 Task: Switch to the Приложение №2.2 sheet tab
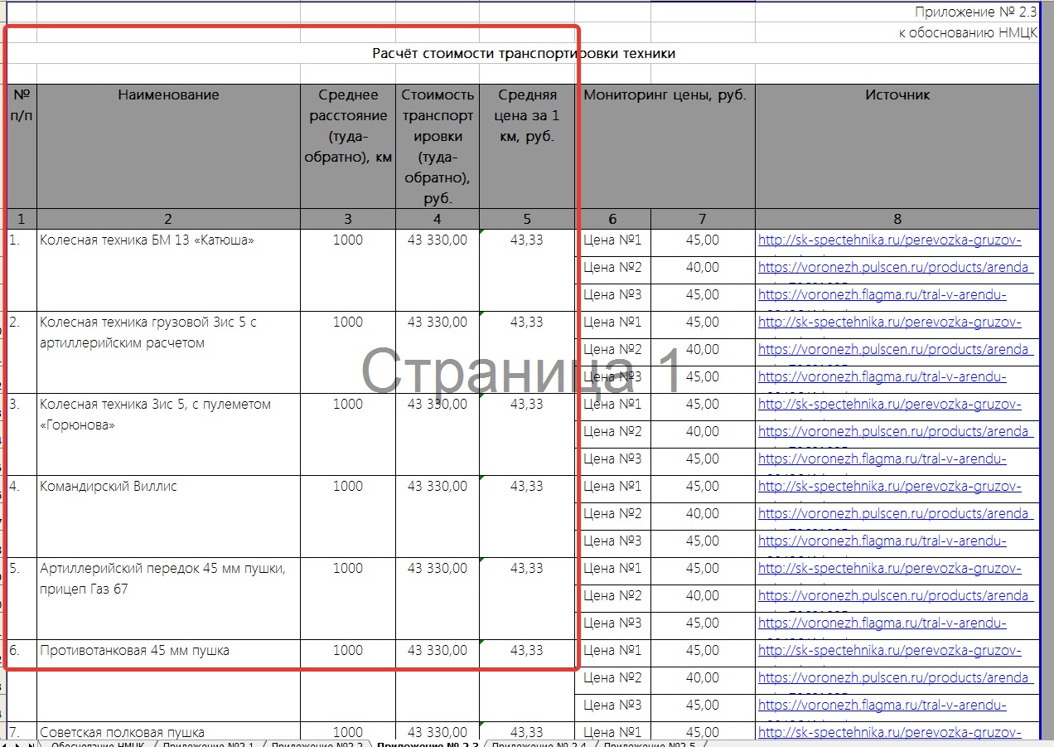[317, 745]
